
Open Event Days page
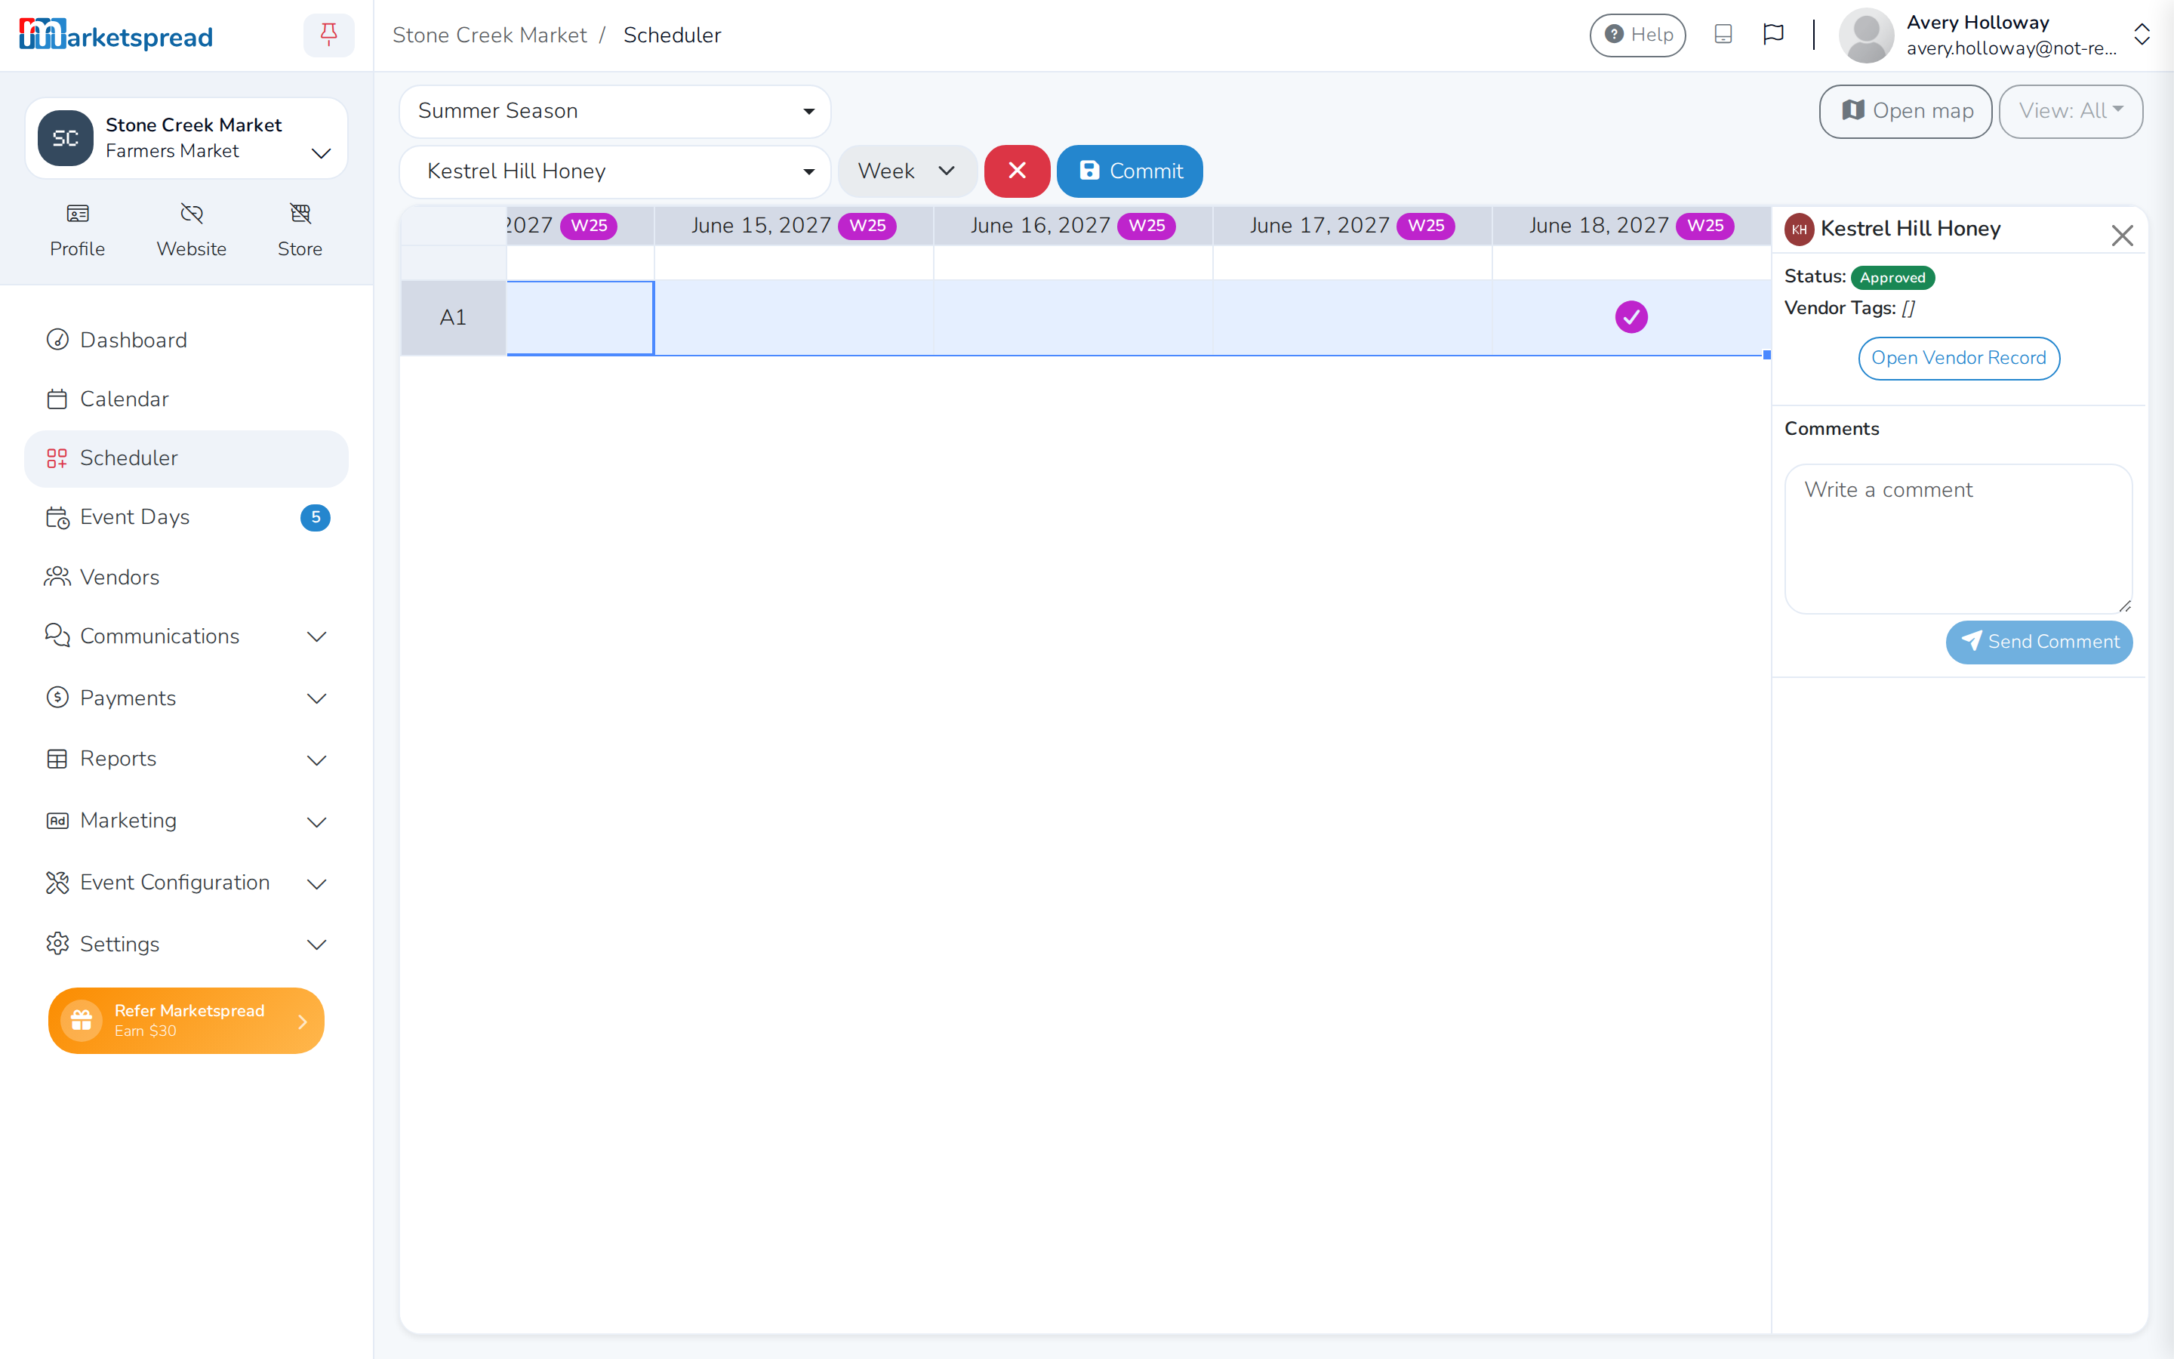(186, 517)
